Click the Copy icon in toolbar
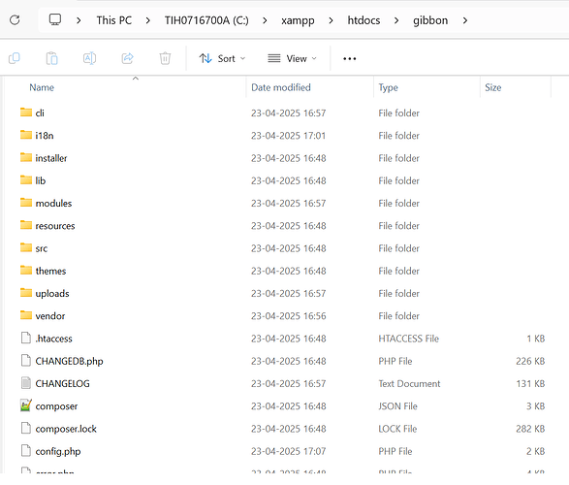 15,58
